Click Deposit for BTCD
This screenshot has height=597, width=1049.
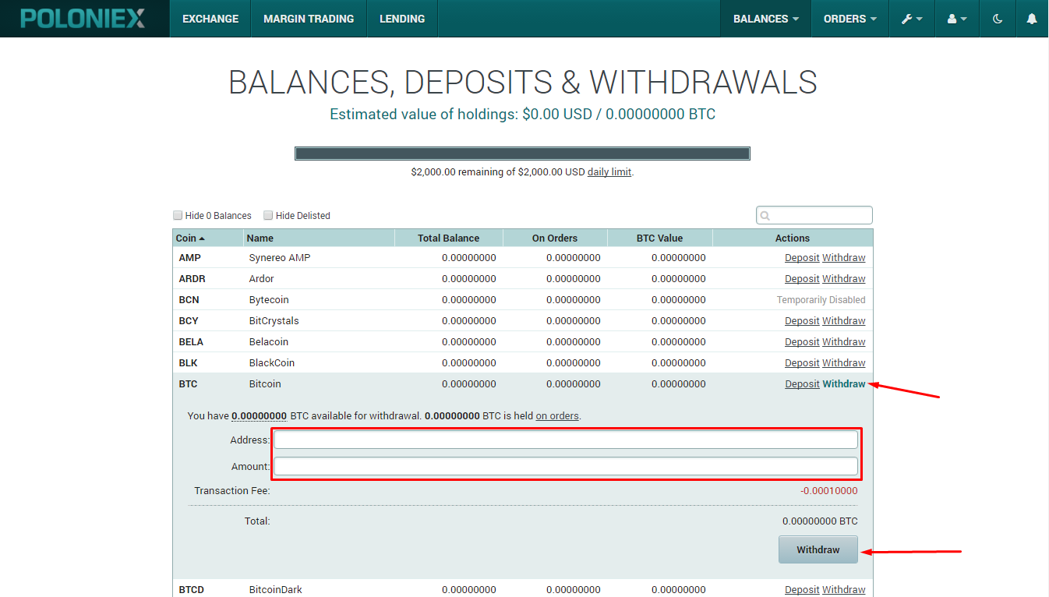click(802, 590)
